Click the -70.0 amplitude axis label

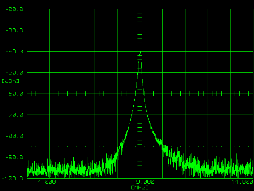(14, 115)
